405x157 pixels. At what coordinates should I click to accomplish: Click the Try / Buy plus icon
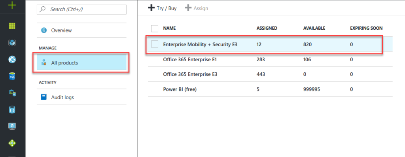coord(151,8)
